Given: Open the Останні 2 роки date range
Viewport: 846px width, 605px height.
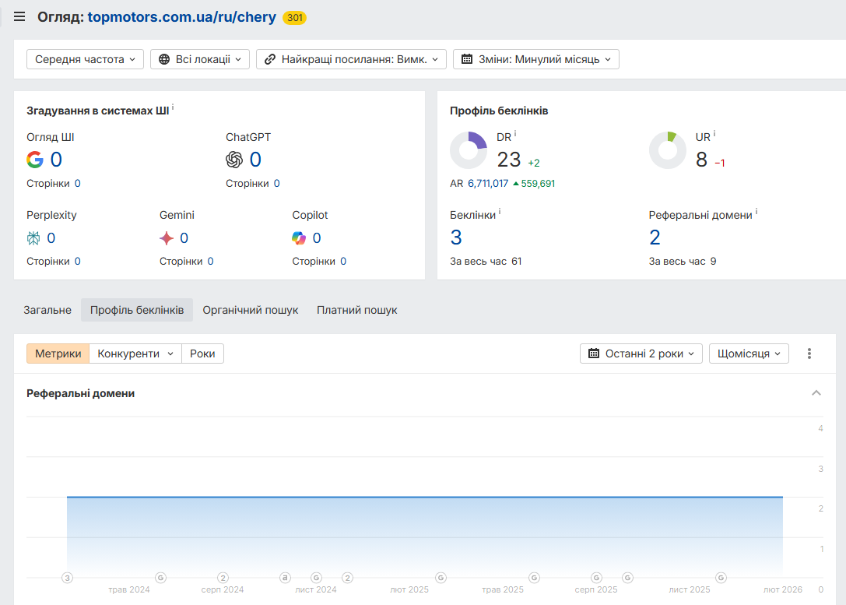Looking at the screenshot, I should 641,354.
